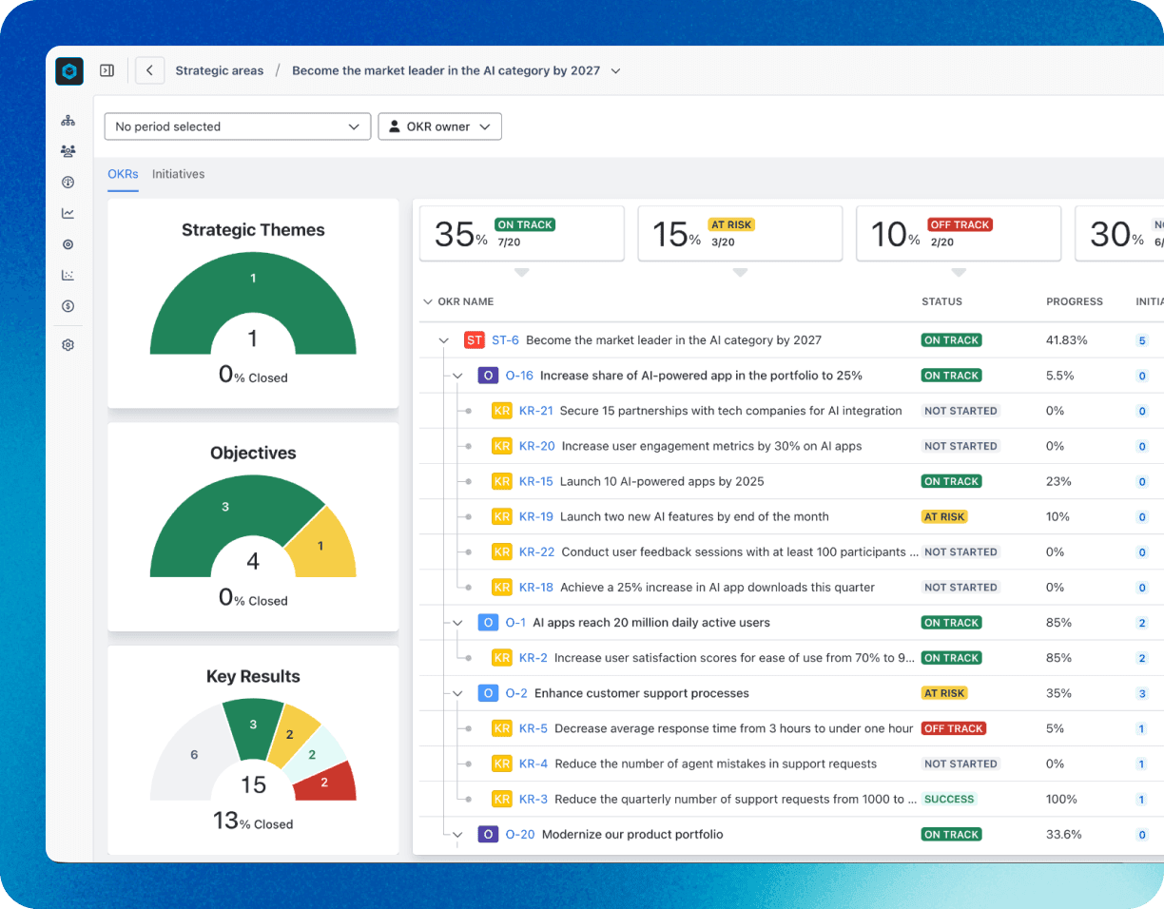Viewport: 1164px width, 909px height.
Task: Switch to the OKRs tab
Action: (123, 174)
